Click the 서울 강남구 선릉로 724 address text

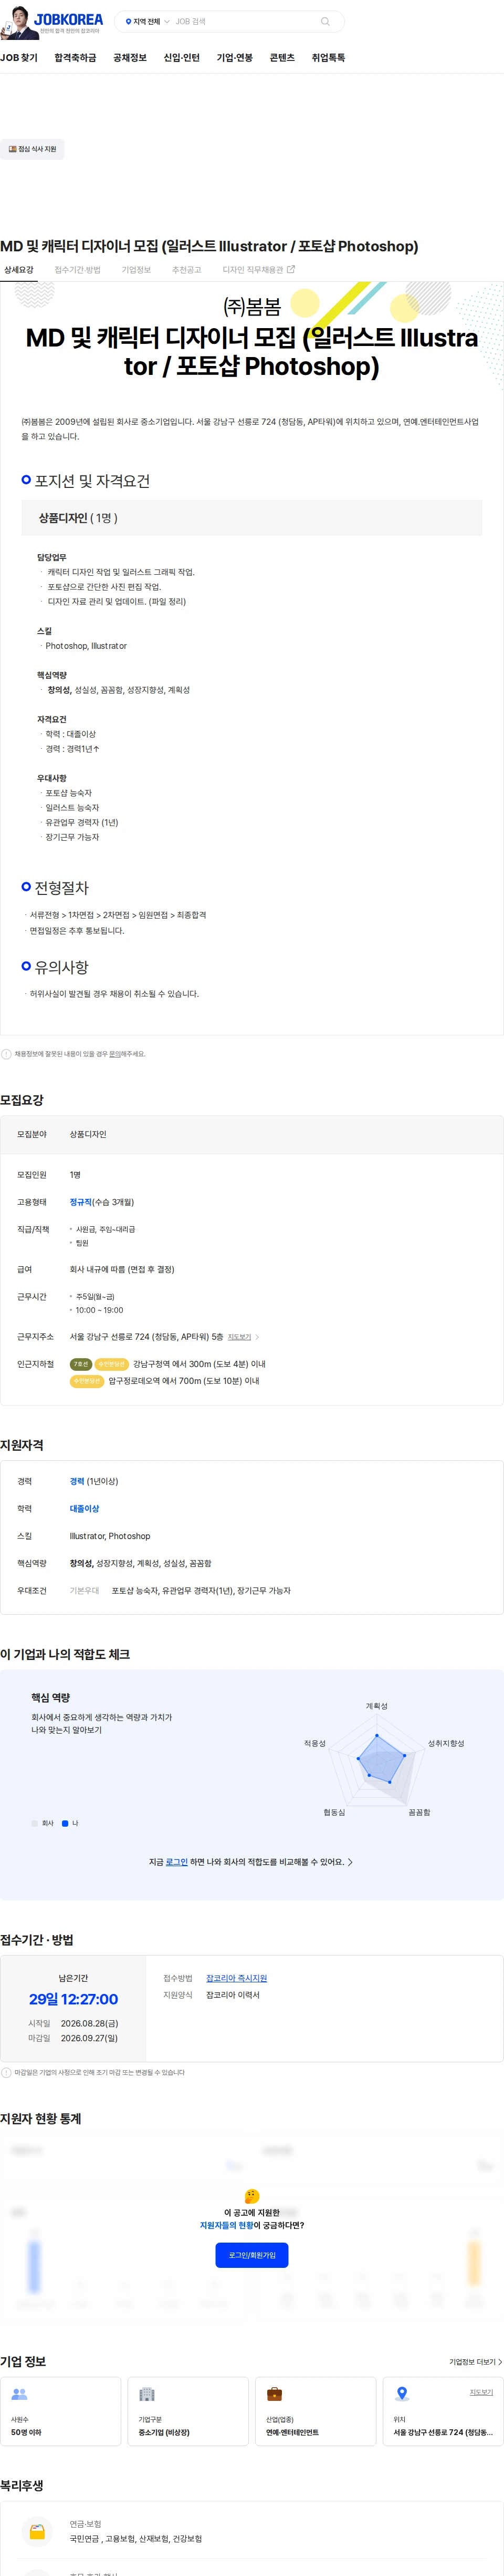coord(146,1336)
